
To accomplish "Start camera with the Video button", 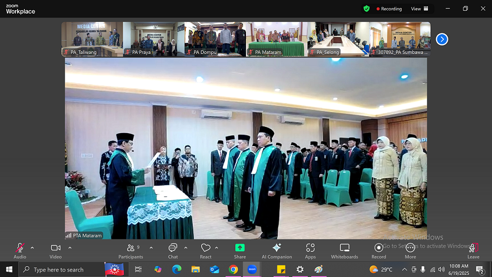I will tap(55, 251).
